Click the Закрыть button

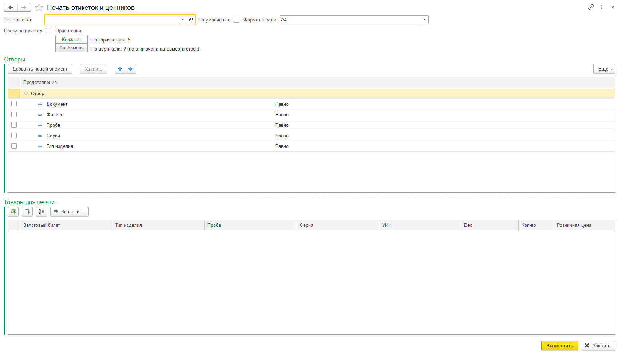[598, 346]
